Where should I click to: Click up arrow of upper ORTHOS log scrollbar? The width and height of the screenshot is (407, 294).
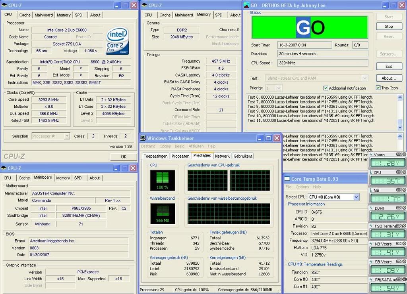click(400, 97)
